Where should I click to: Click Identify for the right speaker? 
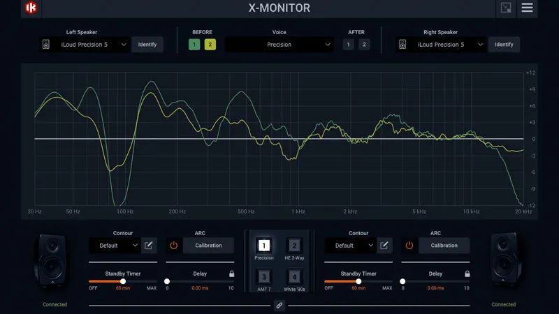click(504, 45)
